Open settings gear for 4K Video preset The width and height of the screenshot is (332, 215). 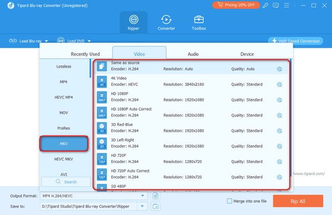(x=279, y=84)
